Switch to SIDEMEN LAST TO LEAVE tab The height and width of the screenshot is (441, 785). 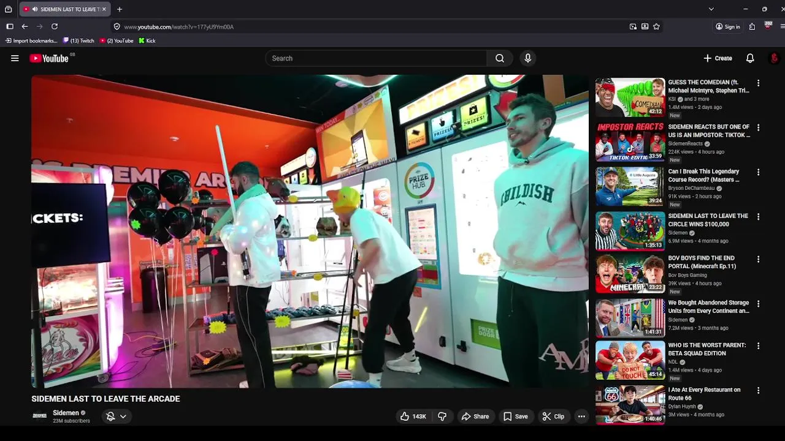(64, 9)
